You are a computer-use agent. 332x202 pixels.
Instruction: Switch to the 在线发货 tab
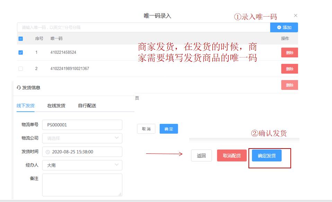[x=56, y=106]
